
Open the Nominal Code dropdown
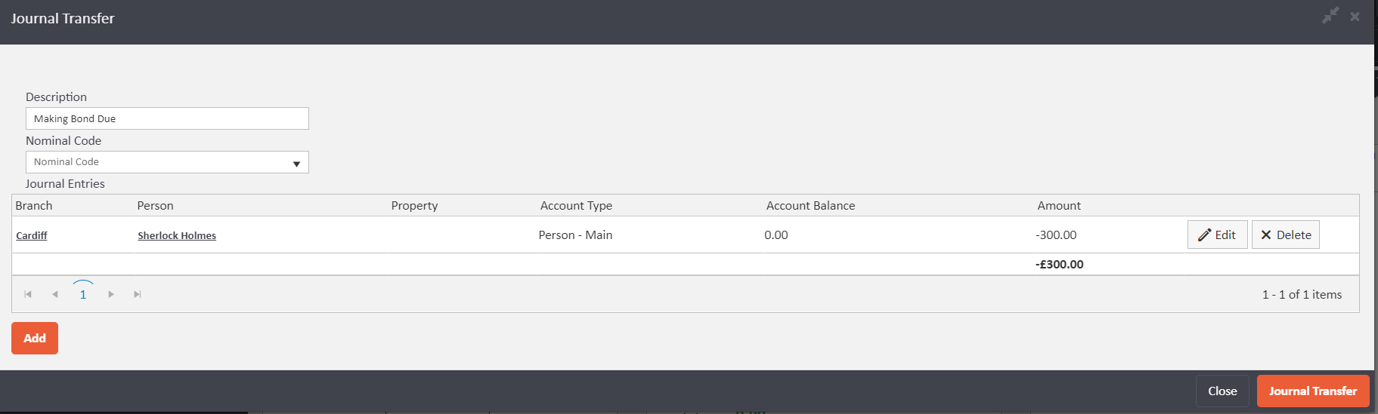[x=167, y=162]
